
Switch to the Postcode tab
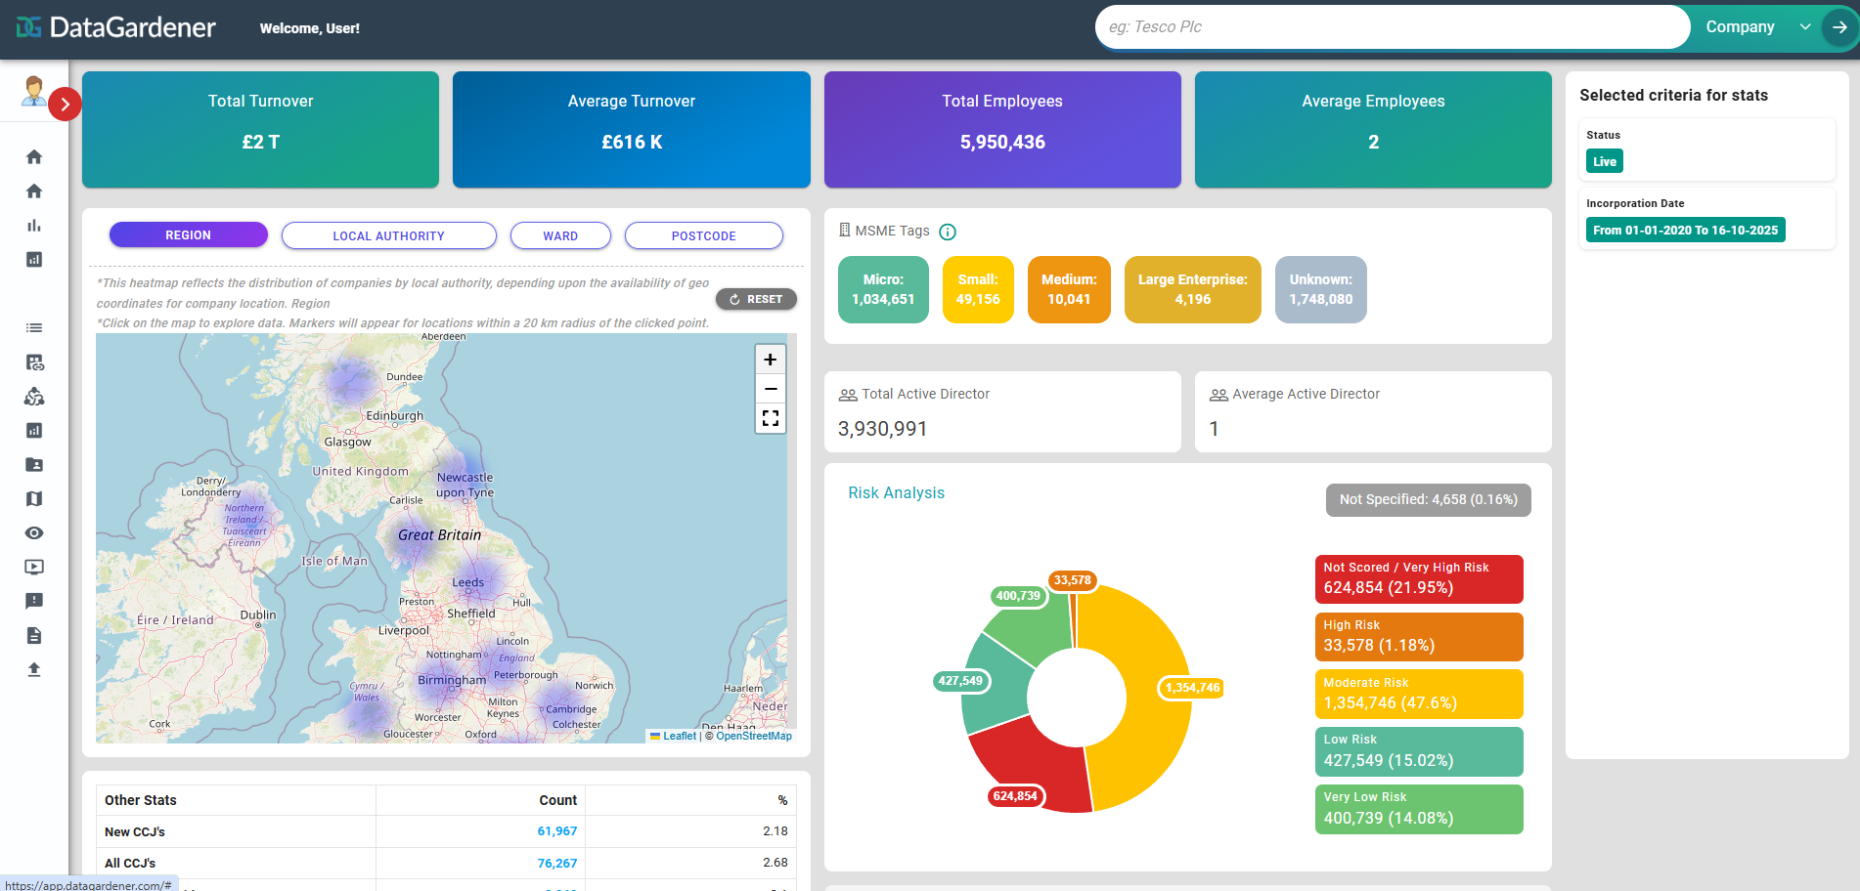[703, 236]
